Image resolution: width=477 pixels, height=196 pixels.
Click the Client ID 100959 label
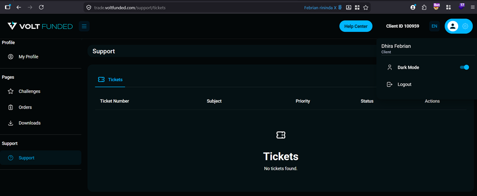tap(402, 26)
